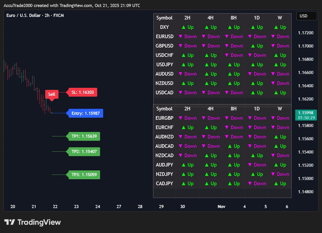Viewport: 322px width, 233px height.
Task: Click the Nov marker on the date axis
Action: (x=221, y=207)
